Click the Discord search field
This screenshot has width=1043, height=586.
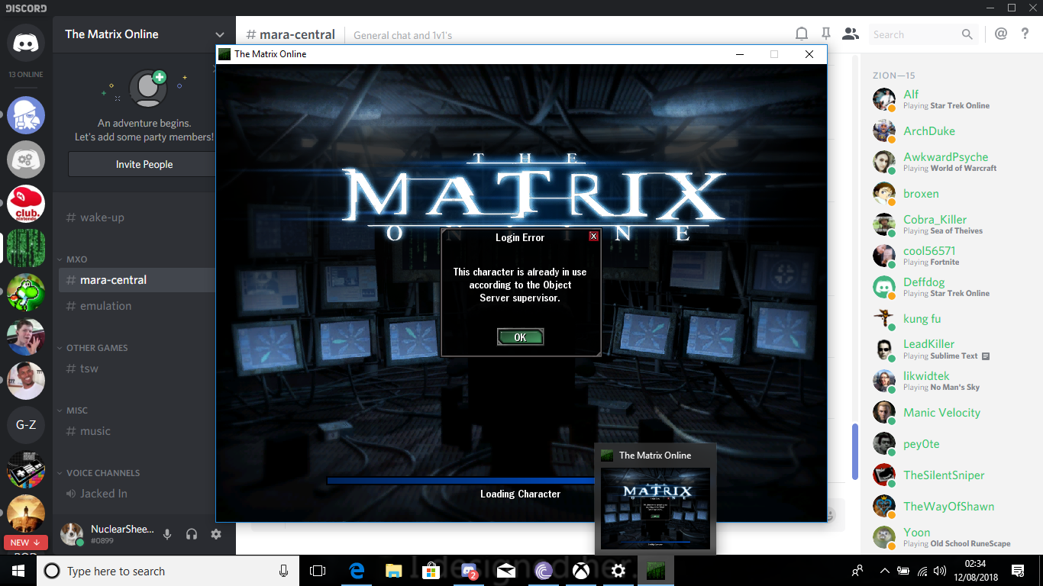point(915,34)
